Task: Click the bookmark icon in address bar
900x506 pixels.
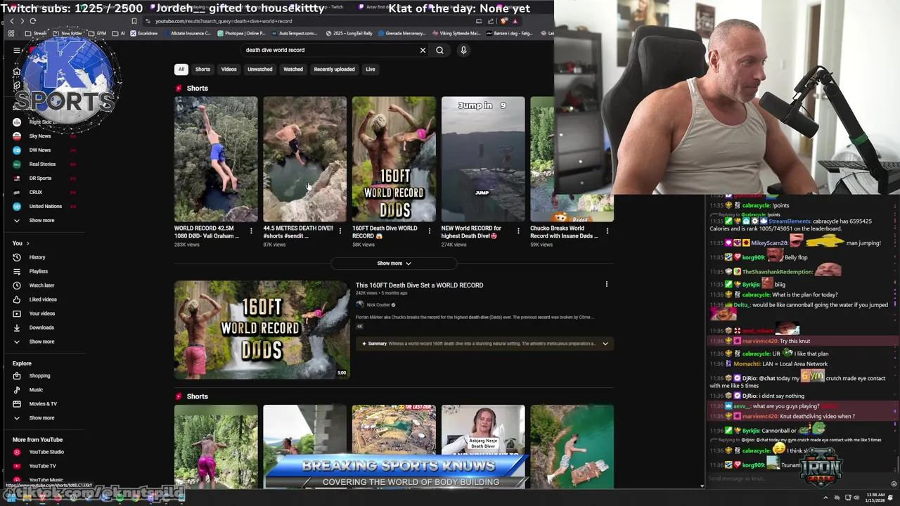Action: [x=134, y=21]
